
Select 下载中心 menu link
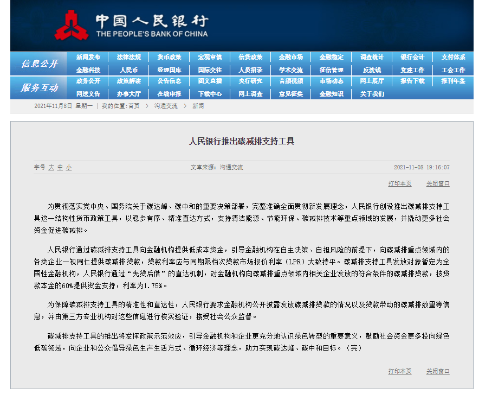210,94
